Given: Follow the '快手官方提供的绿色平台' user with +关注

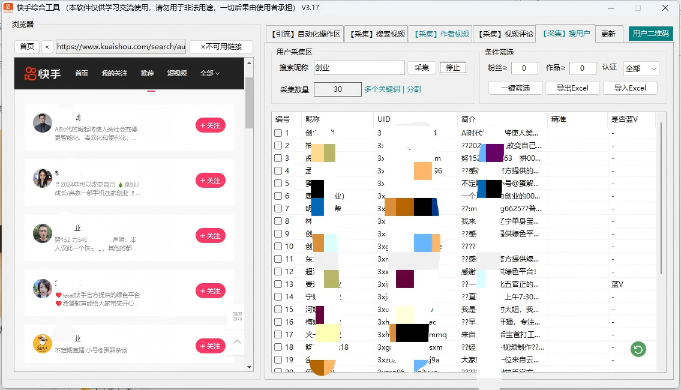Looking at the screenshot, I should click(210, 290).
